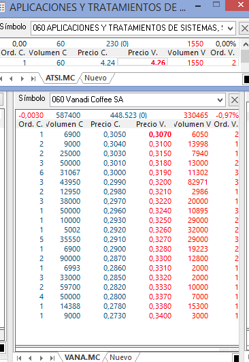Open the Nuevo tab beside VANA.MC
The height and width of the screenshot is (362, 249).
(120, 357)
